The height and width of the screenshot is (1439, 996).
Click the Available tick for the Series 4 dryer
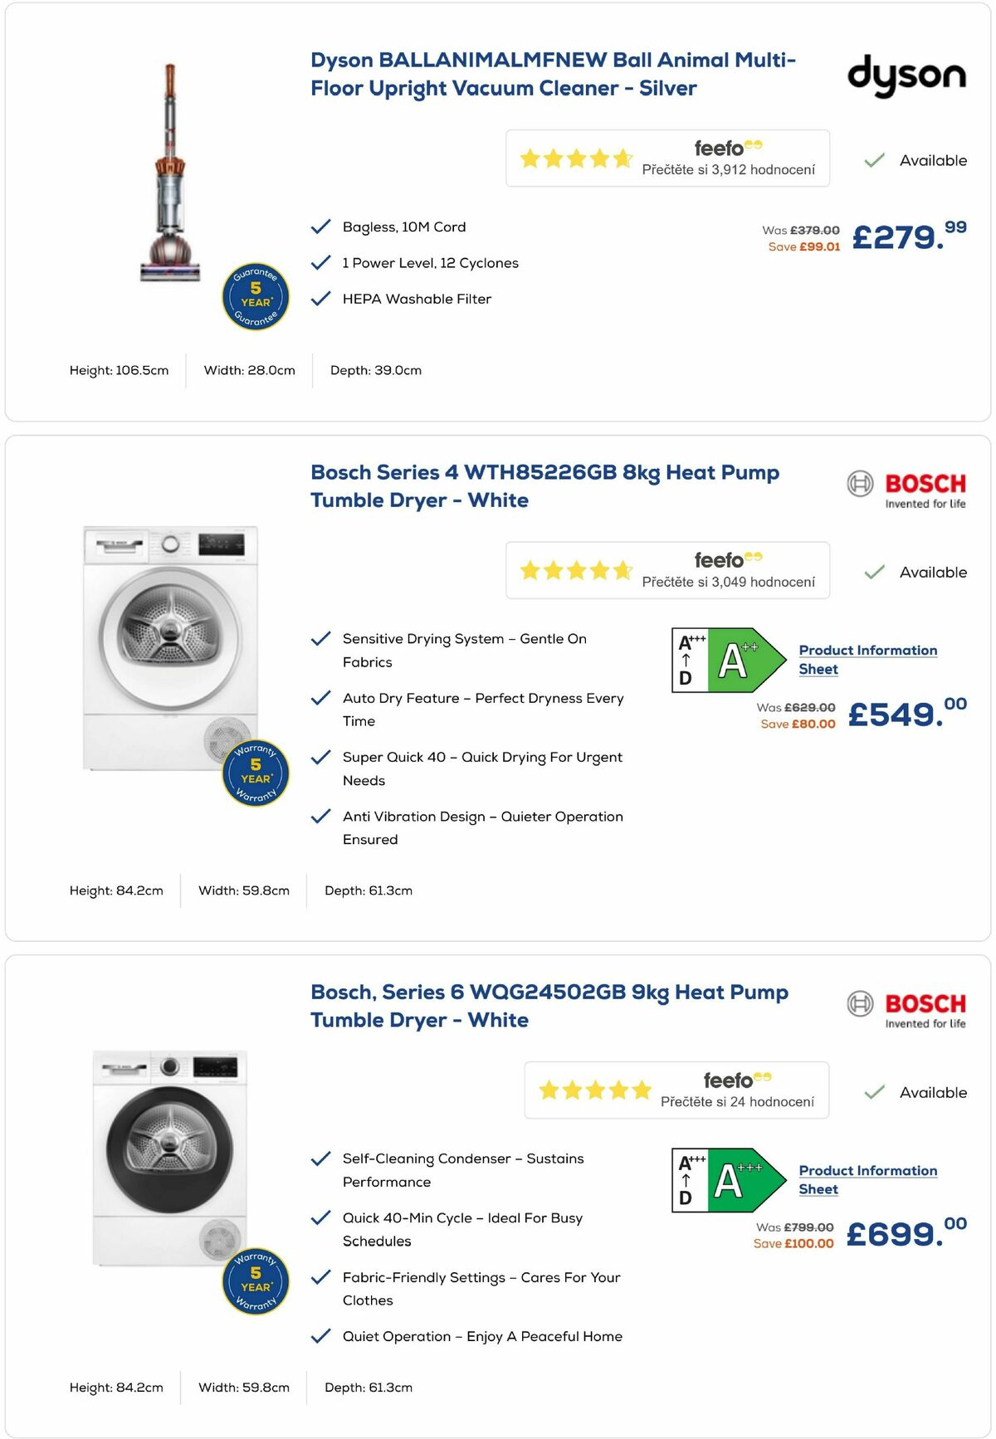pos(872,572)
